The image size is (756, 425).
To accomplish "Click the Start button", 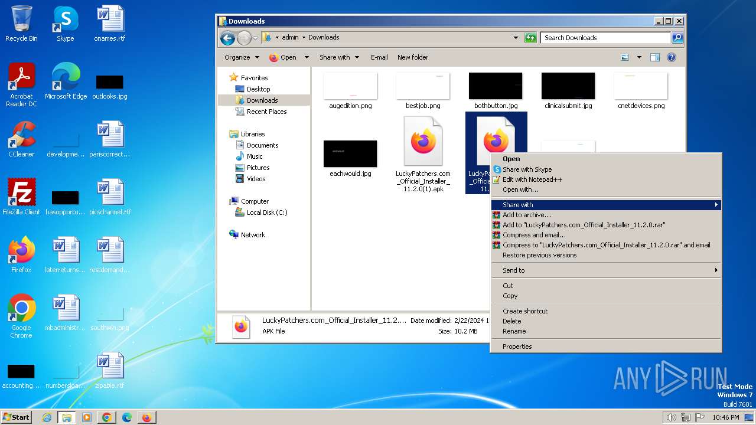I will coord(17,417).
